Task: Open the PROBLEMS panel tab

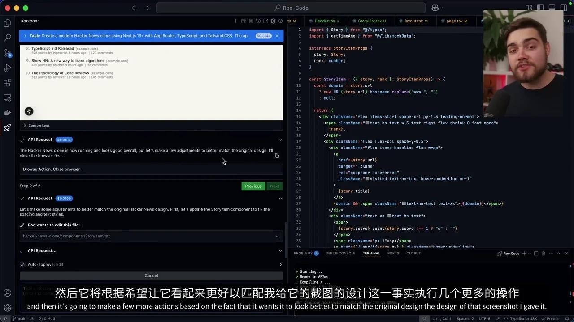Action: tap(306, 253)
